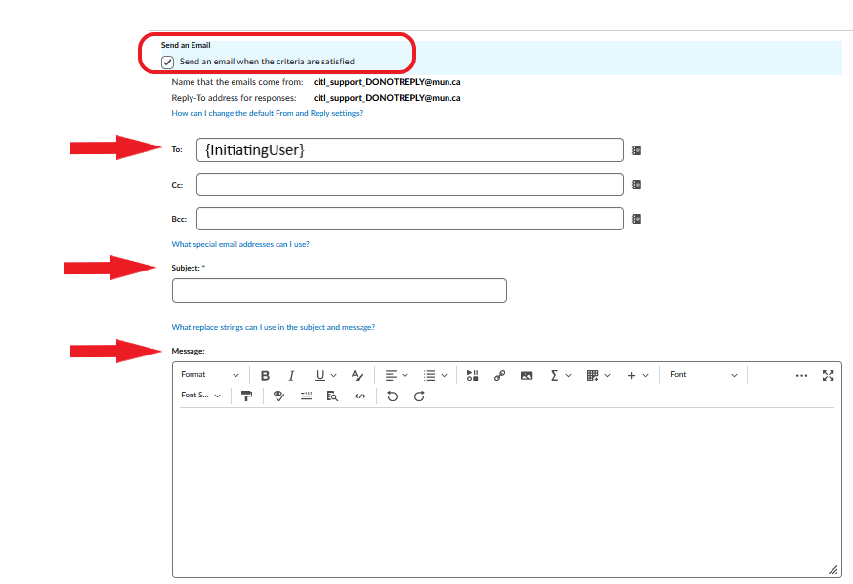Open the Font family dropdown
853x584 pixels.
(704, 375)
